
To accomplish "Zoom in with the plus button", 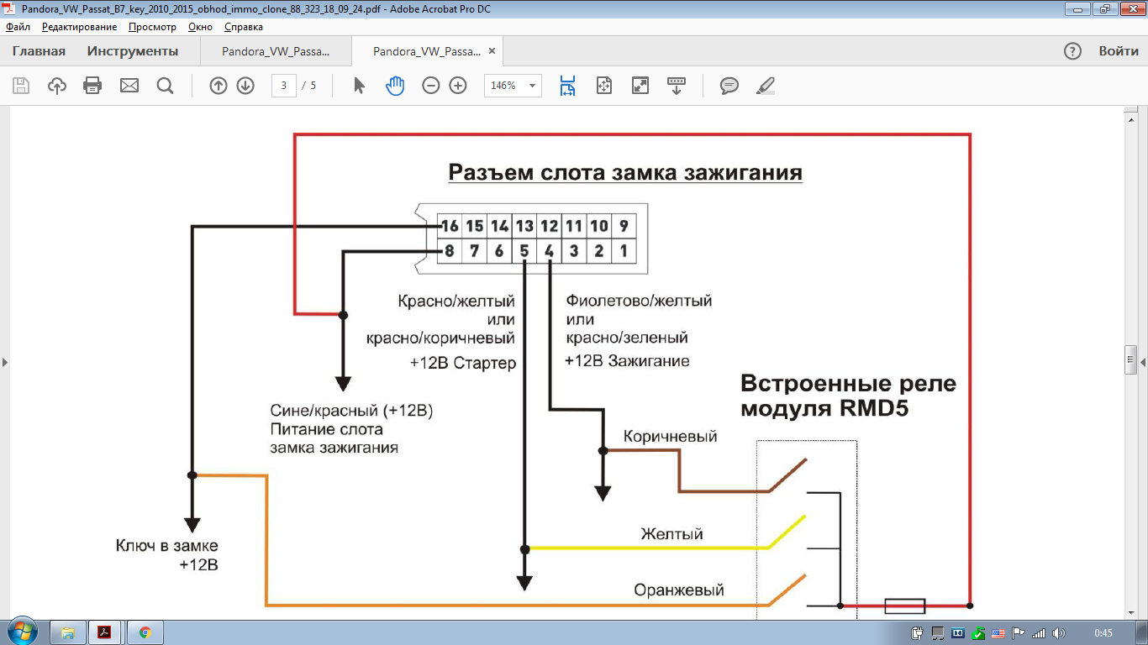I will point(458,86).
